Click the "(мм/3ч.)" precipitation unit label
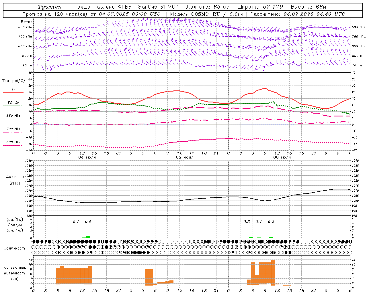This screenshot has width=367, height=293. pos(15,219)
